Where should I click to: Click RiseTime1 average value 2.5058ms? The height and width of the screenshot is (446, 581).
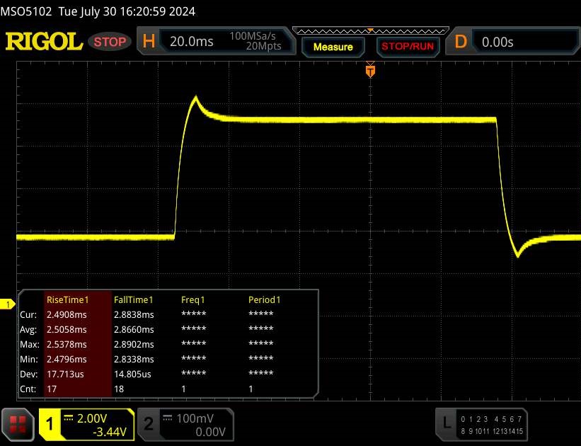point(67,329)
